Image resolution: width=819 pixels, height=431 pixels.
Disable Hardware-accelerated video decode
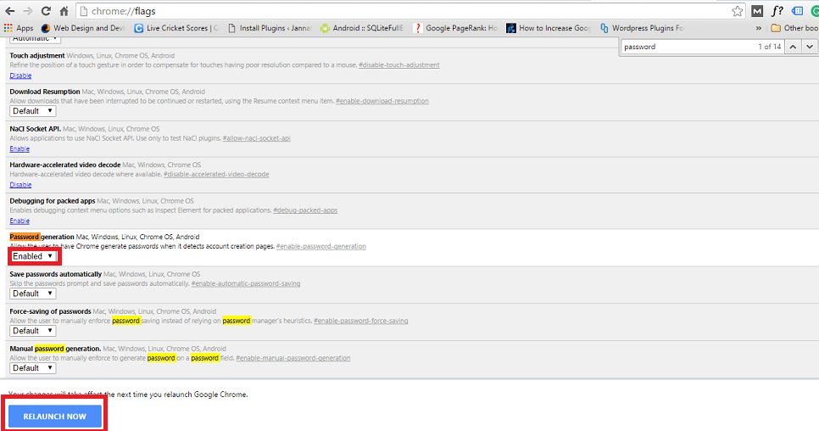20,185
